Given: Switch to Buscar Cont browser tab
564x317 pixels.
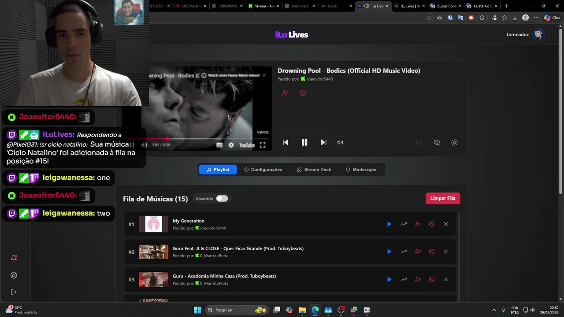Looking at the screenshot, I should click(x=446, y=6).
